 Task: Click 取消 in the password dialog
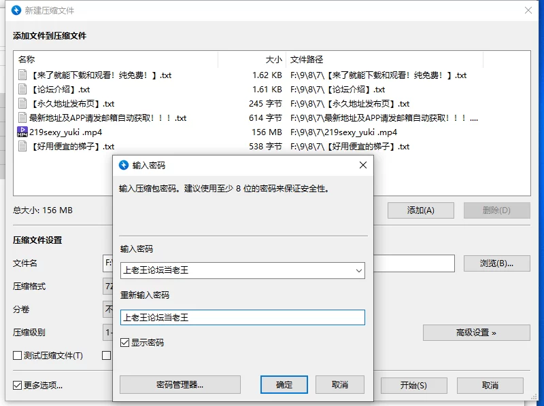(339, 385)
